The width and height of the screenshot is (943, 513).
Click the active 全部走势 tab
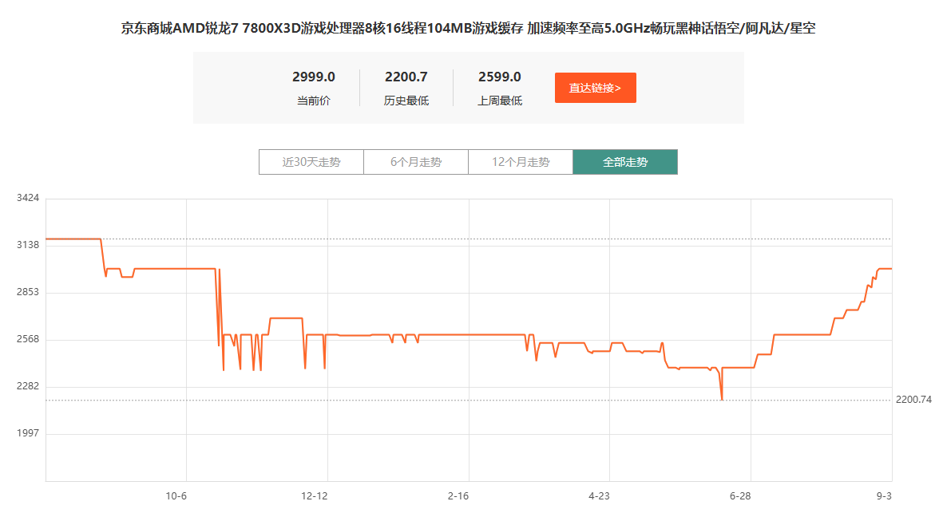(x=625, y=161)
